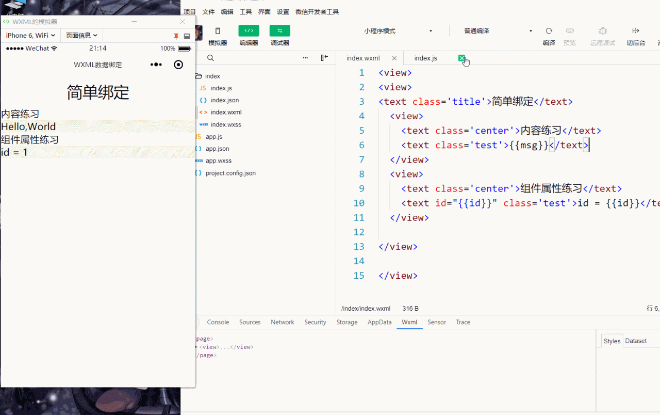Click the Hello,World text in simulator
The width and height of the screenshot is (660, 415).
(x=28, y=126)
